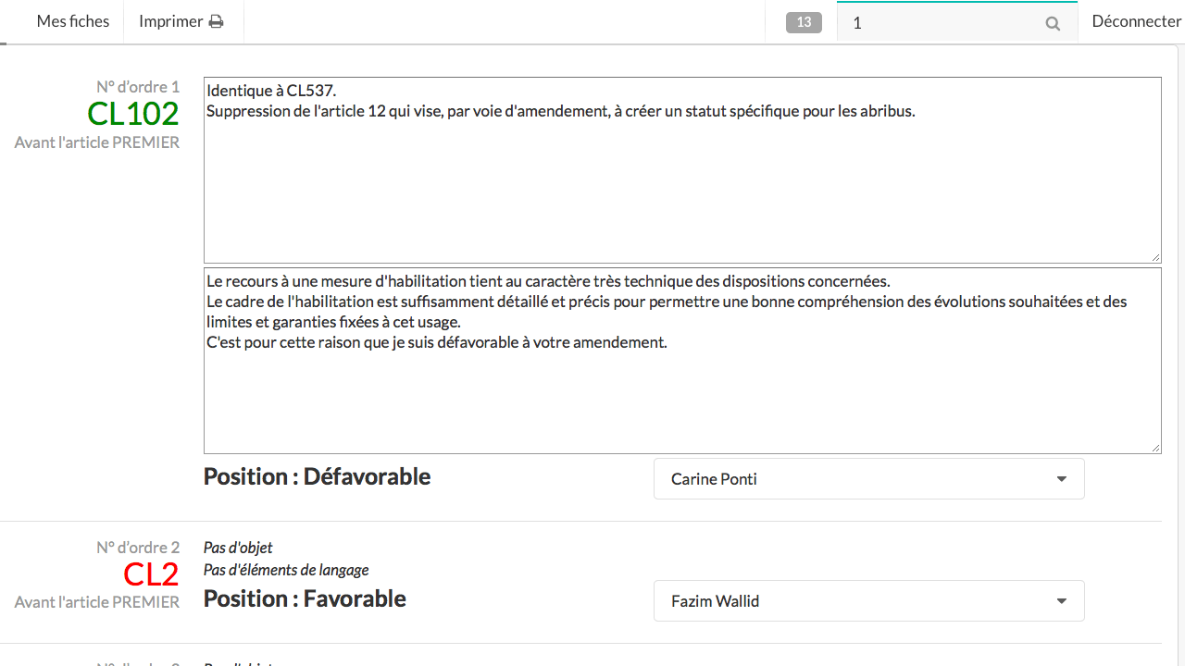Click the grey 13 counter badge

tap(804, 22)
